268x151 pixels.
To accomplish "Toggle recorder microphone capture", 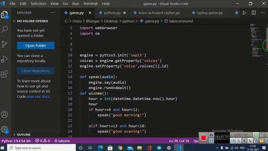I will [x=238, y=141].
